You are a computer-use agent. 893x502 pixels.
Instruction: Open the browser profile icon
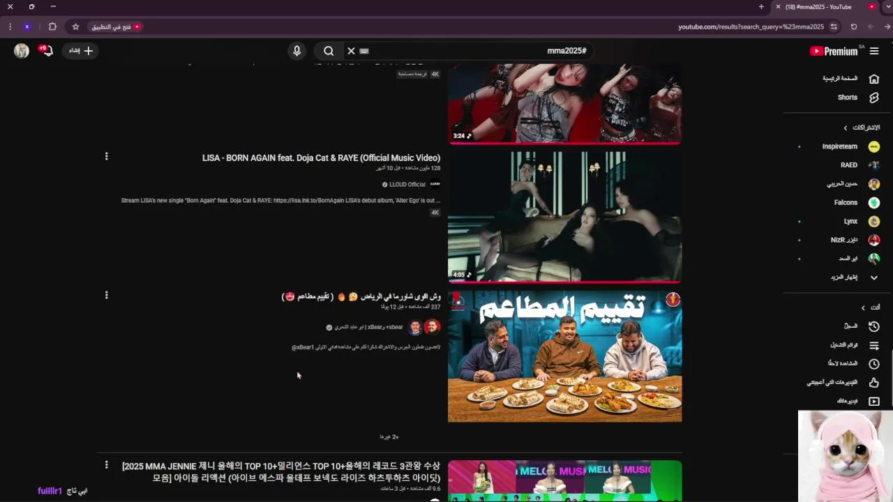coord(27,26)
